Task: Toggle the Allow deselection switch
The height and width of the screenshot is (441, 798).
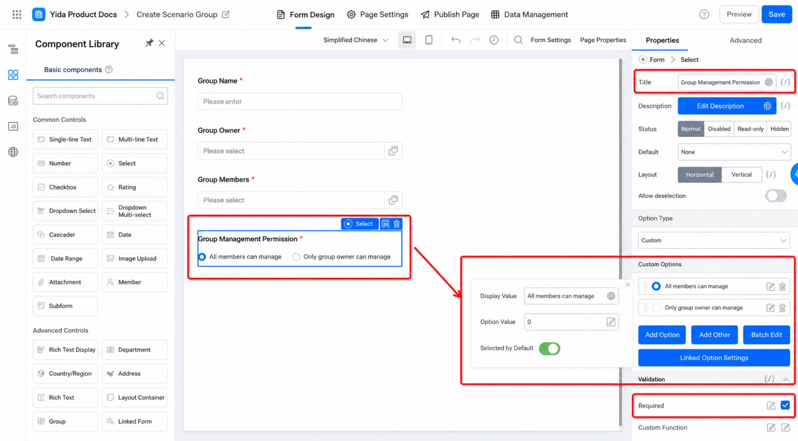Action: 776,196
